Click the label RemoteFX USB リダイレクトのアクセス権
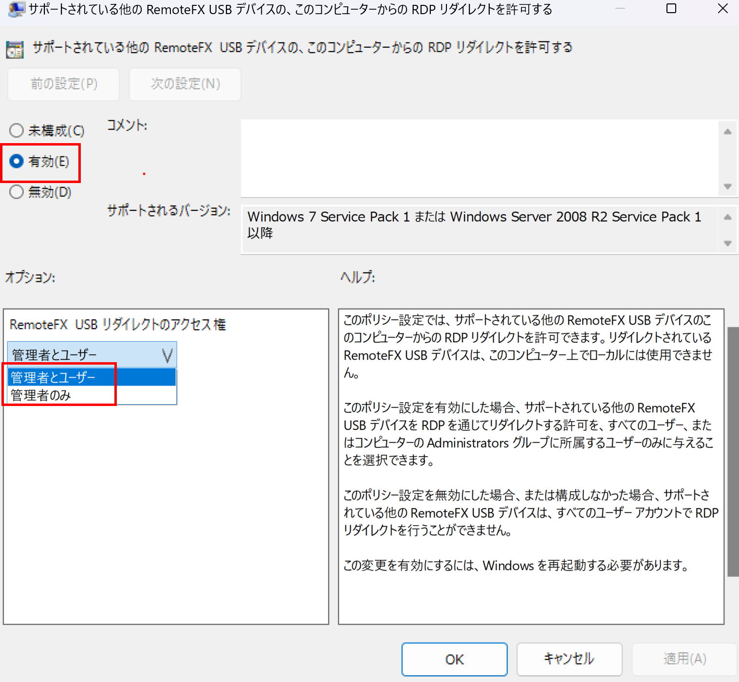The width and height of the screenshot is (739, 682). coord(118,325)
